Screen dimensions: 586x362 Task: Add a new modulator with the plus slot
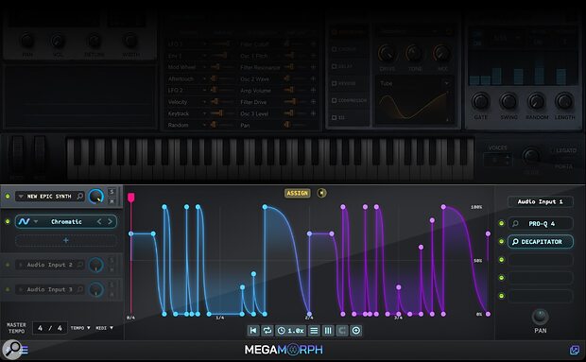pyautogui.click(x=66, y=240)
